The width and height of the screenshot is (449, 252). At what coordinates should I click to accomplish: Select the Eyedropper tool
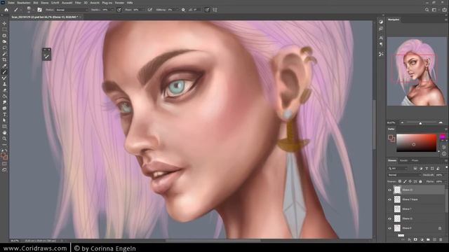4,66
